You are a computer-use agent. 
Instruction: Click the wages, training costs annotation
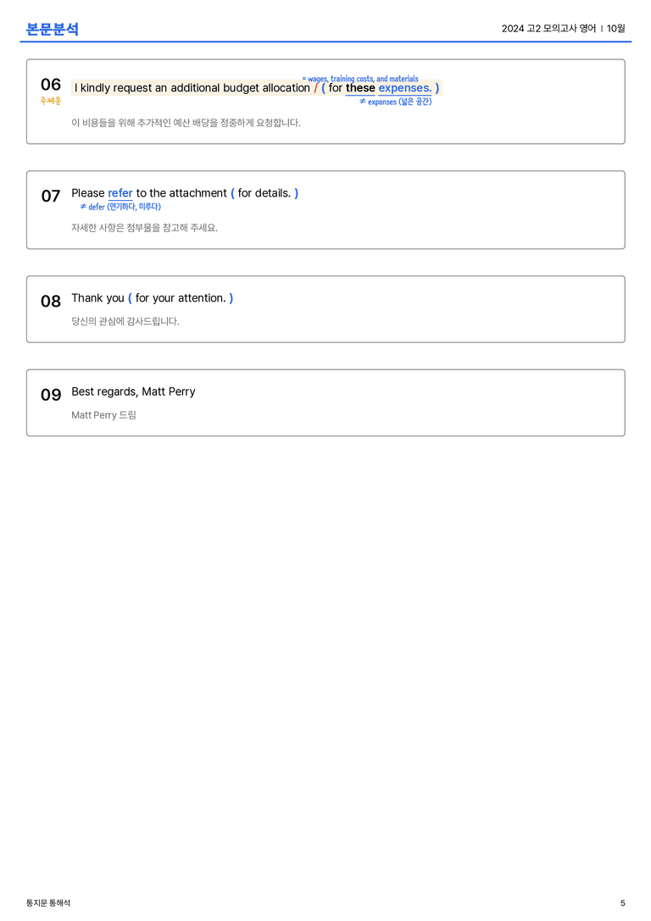360,78
